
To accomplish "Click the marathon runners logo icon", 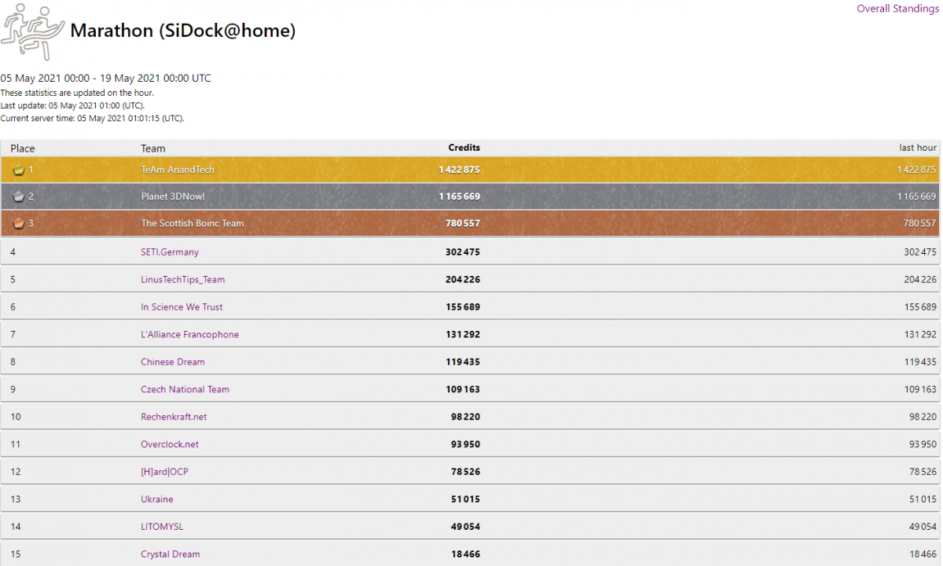I will pos(31,31).
